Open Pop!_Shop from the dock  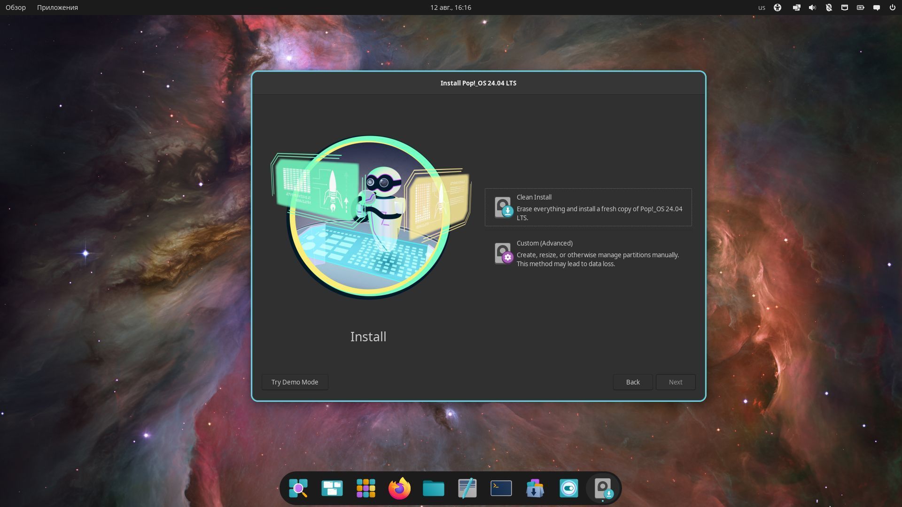pos(535,488)
